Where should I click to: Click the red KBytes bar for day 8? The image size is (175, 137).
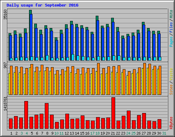(46, 116)
